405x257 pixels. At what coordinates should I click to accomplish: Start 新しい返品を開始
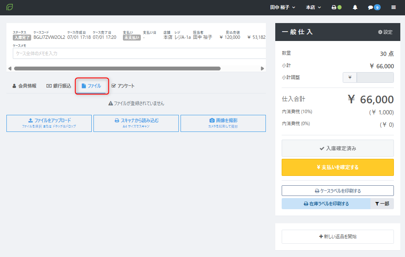tap(338, 237)
